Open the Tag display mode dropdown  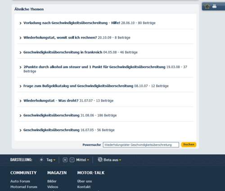click(x=51, y=160)
